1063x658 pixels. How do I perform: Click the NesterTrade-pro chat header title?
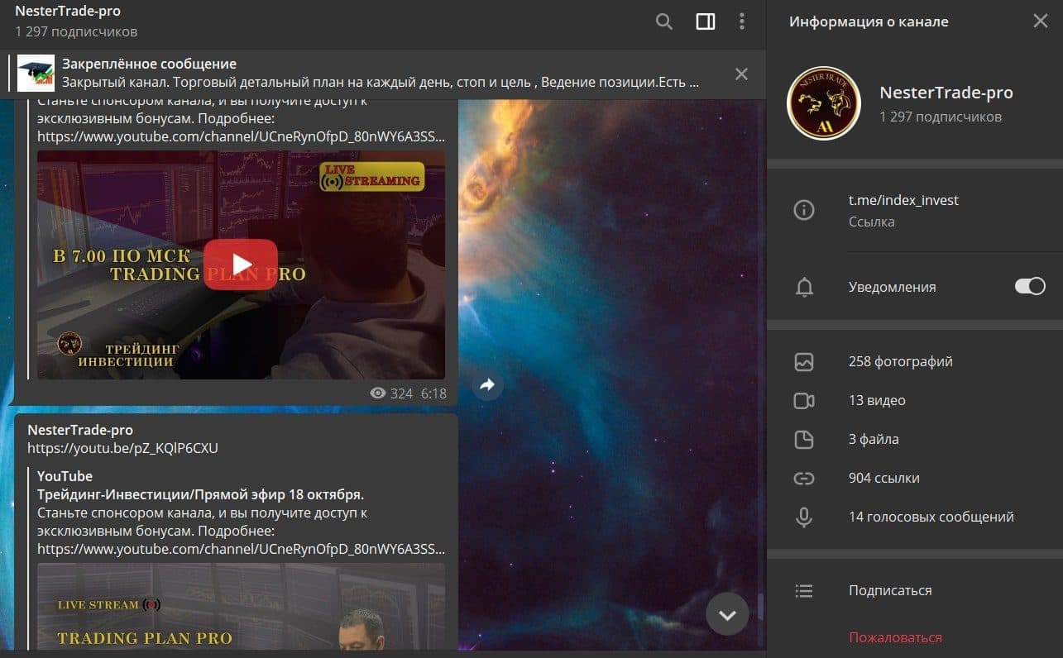tap(68, 12)
